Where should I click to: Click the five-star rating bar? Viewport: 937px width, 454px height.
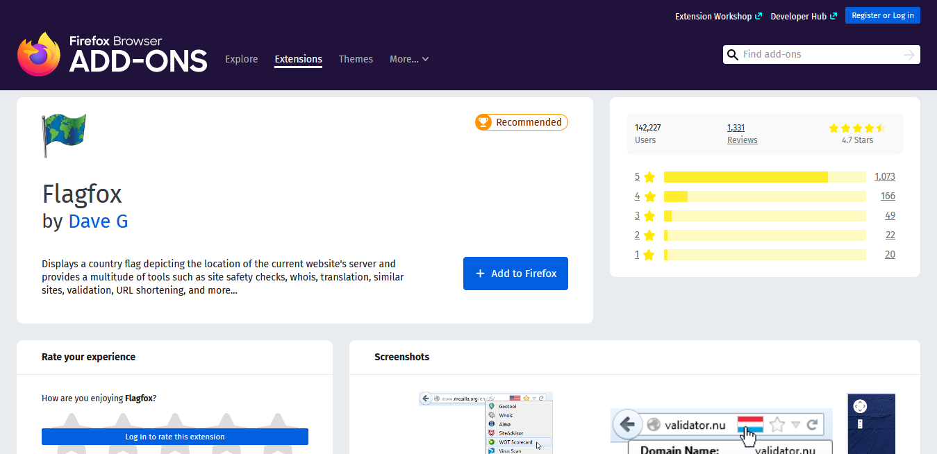click(765, 177)
